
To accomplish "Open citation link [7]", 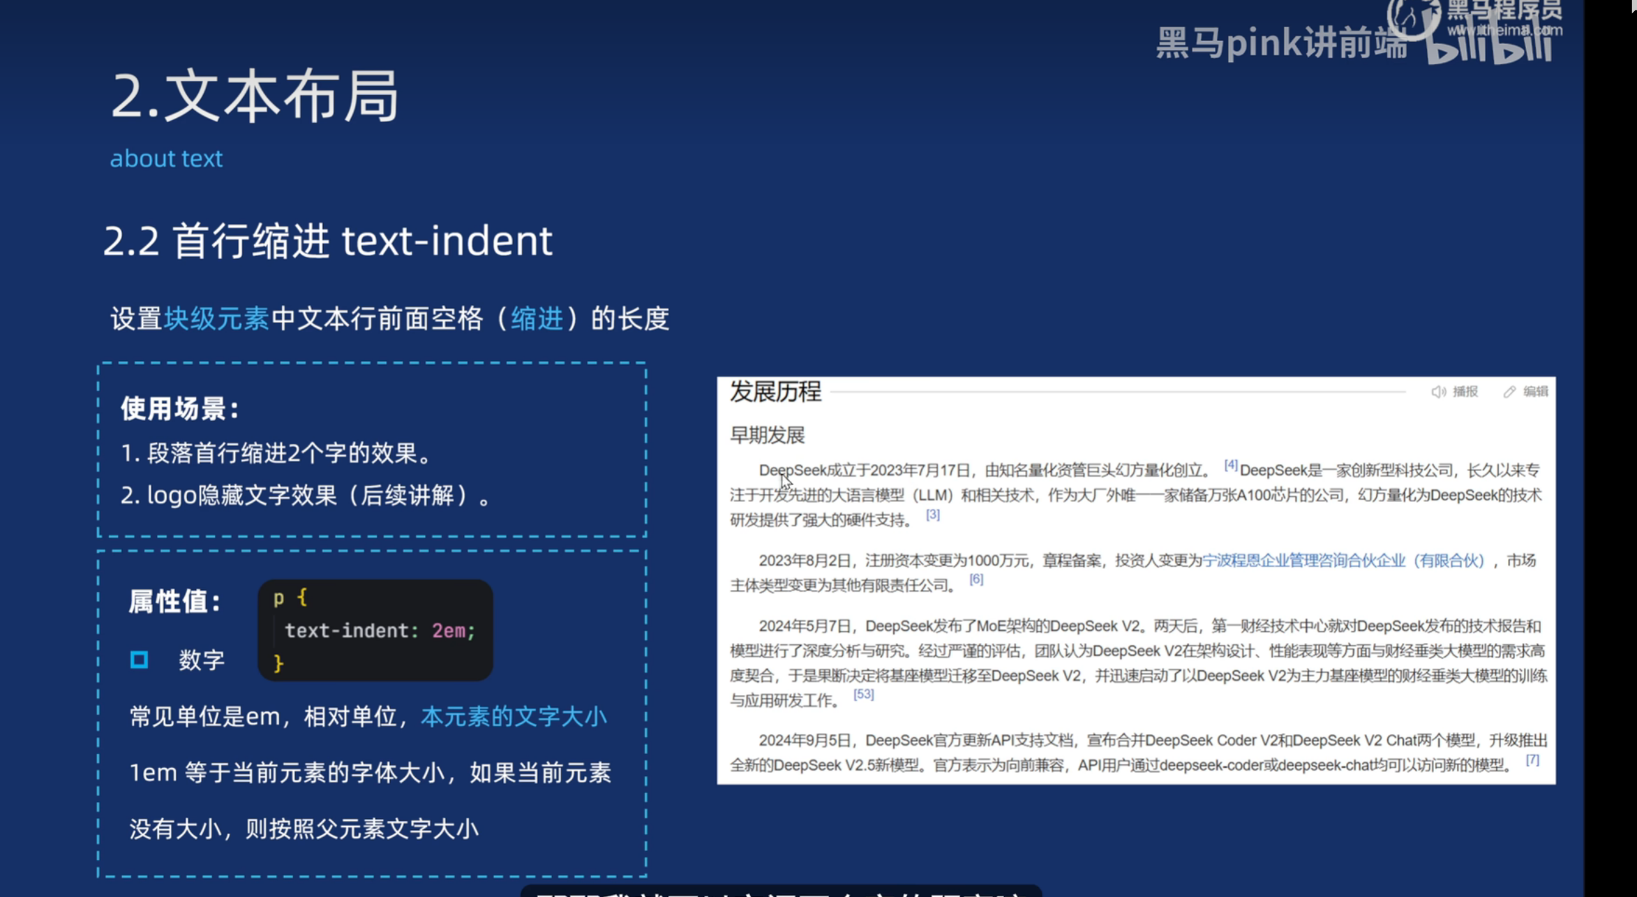I will point(1532,759).
